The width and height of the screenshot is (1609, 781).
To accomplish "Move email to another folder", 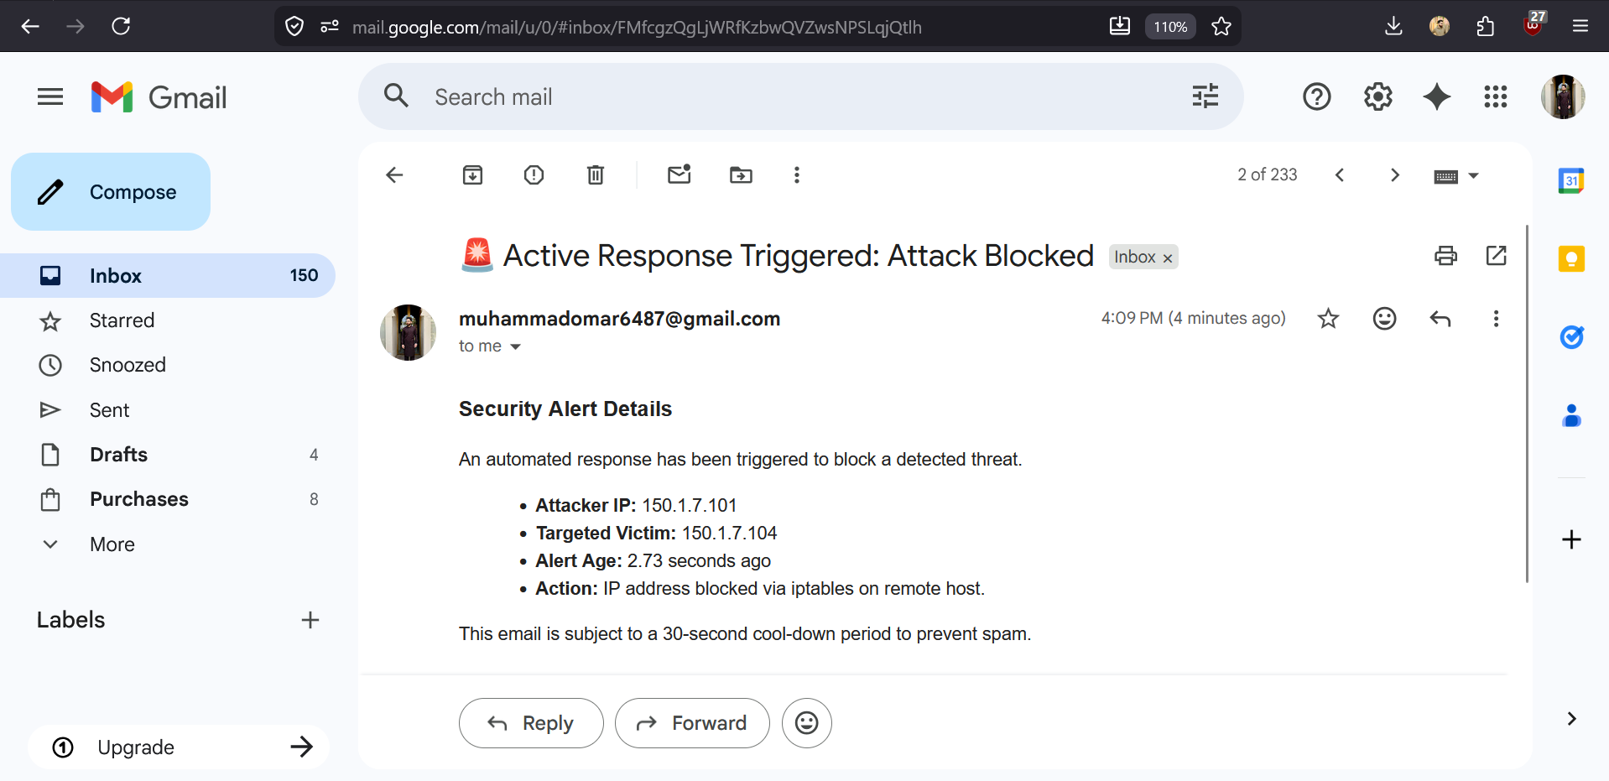I will 741,174.
